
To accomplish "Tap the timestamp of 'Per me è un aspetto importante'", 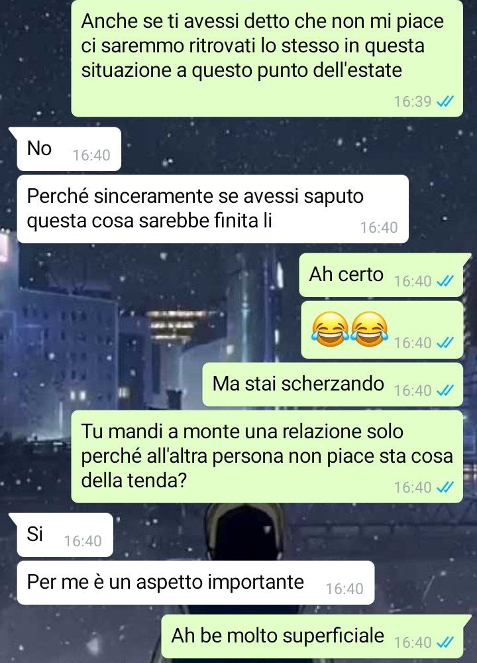I will (344, 589).
